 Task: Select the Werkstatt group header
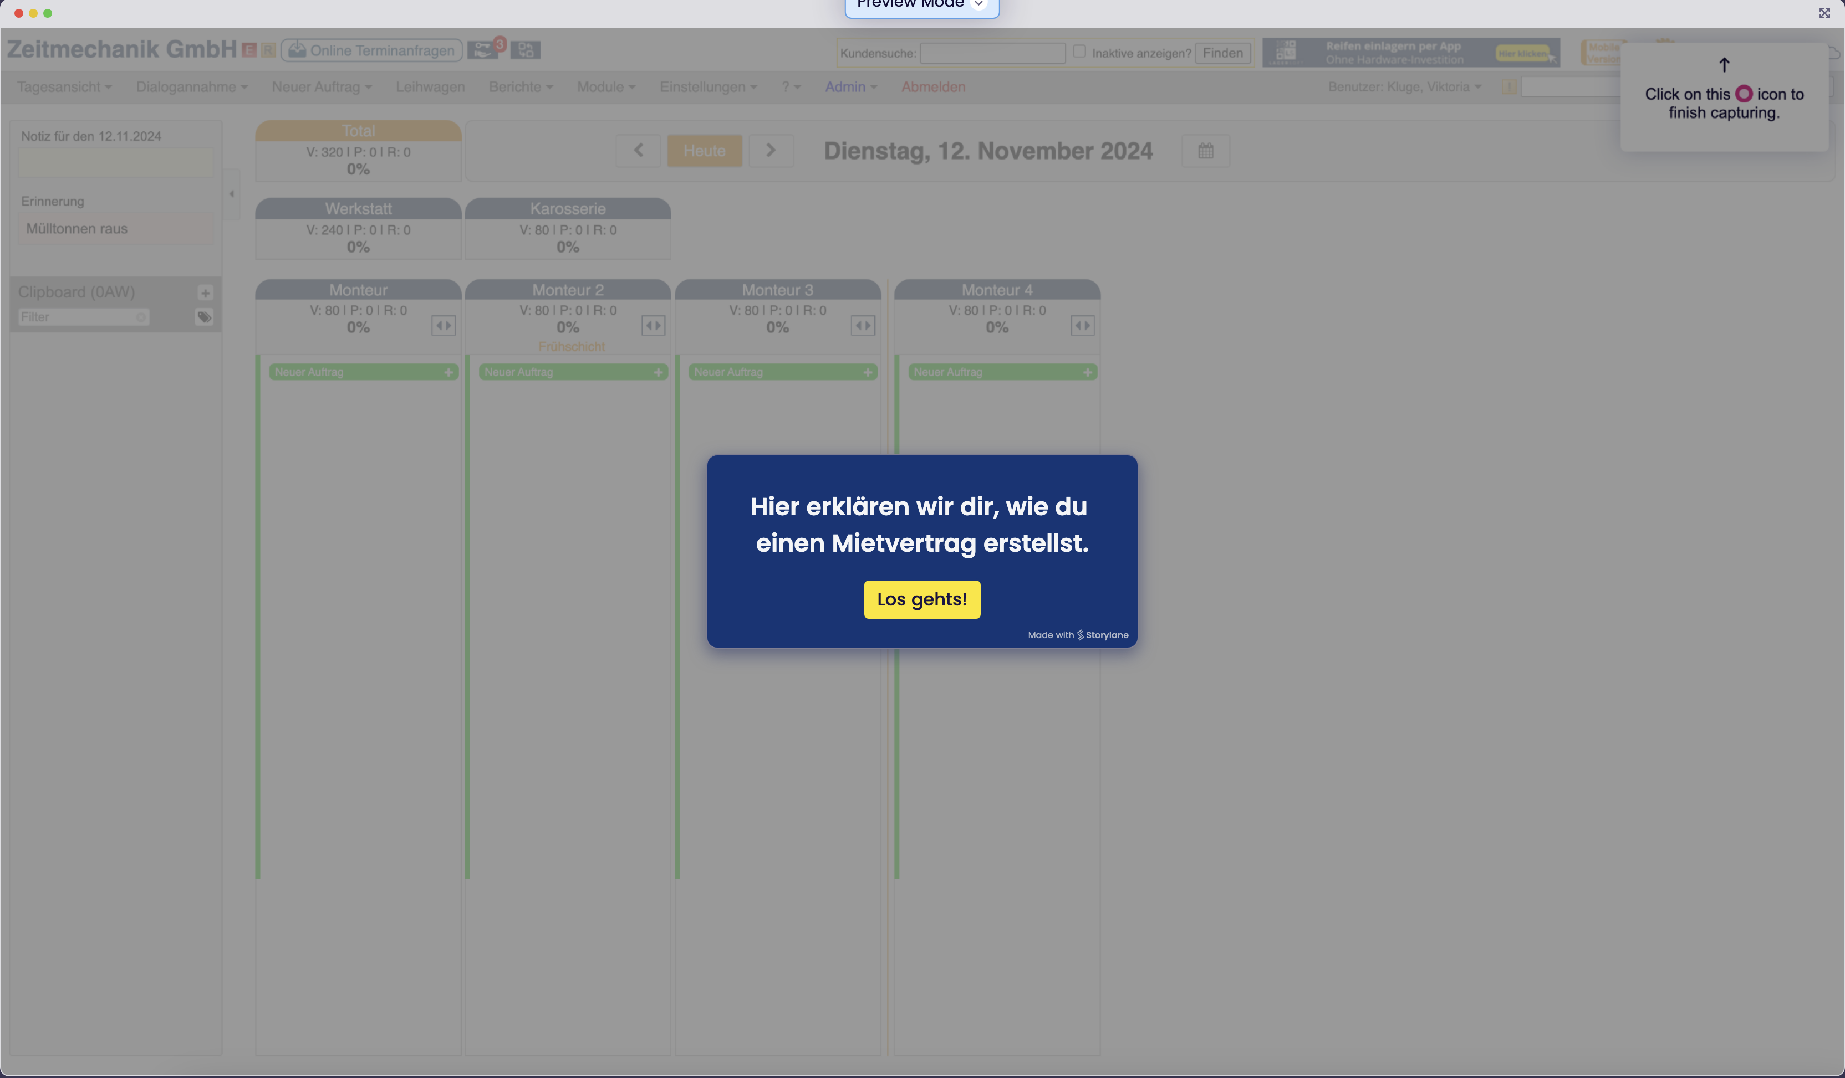(x=358, y=208)
